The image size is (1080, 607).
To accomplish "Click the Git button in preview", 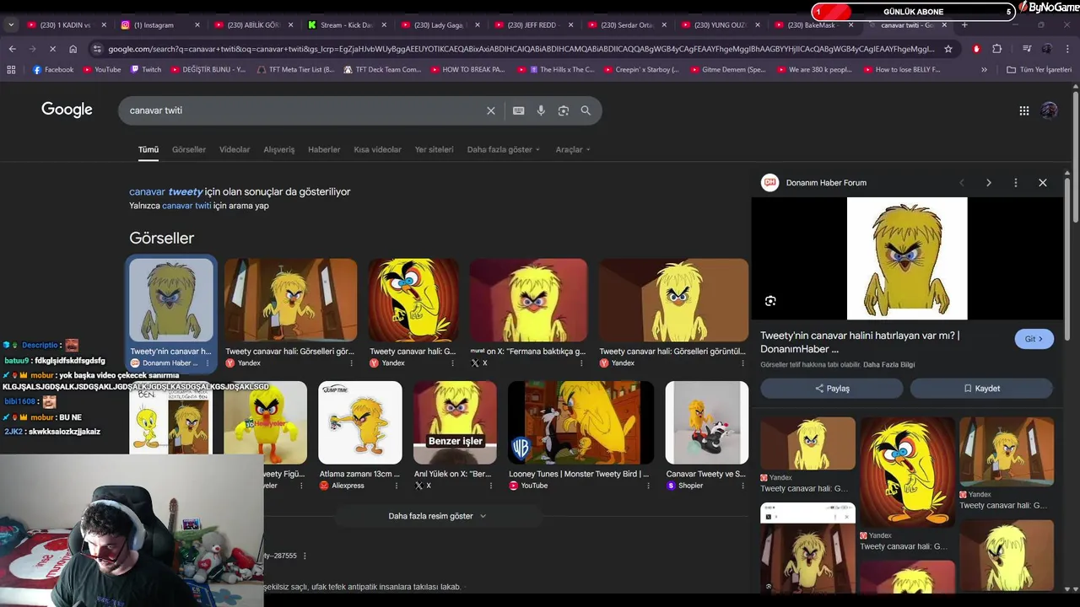I will click(1034, 339).
